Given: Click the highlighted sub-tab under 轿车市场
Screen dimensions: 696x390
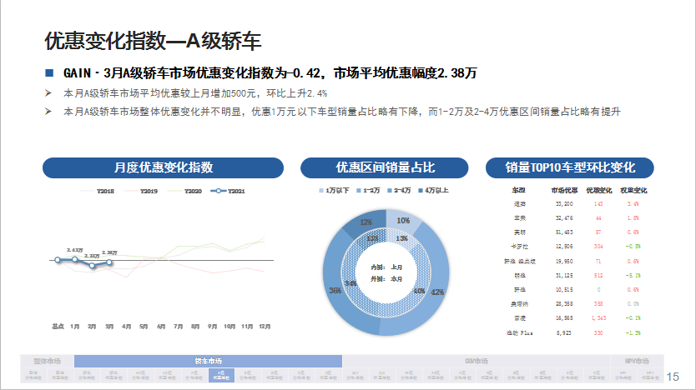Looking at the screenshot, I should [220, 376].
